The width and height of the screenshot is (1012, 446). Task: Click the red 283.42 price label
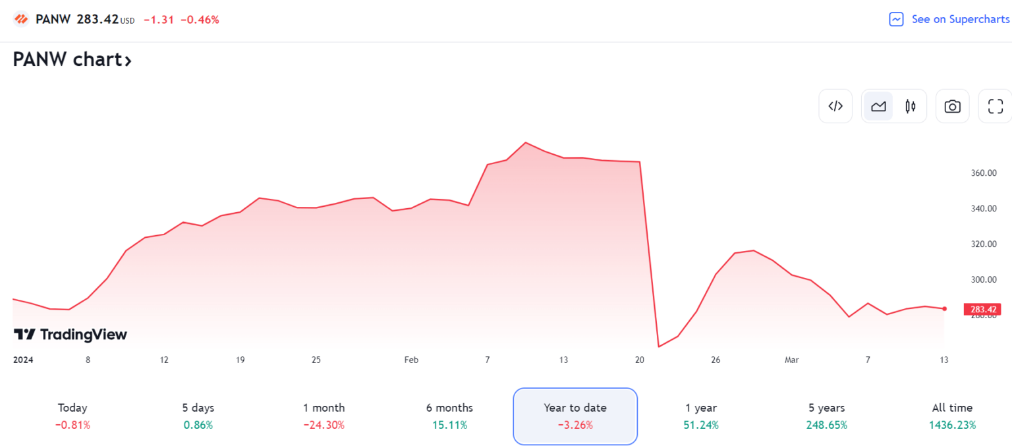click(x=982, y=308)
